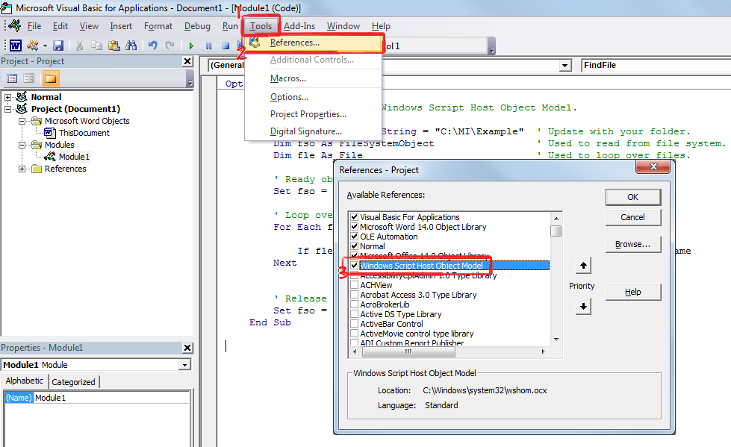
Task: Choose References... in Tools menu
Action: tap(314, 43)
